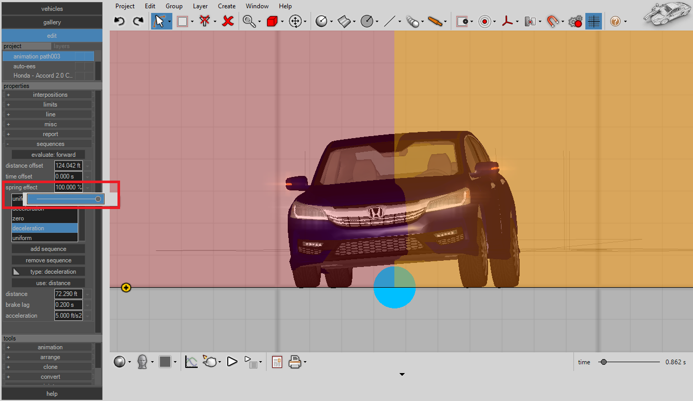Click the Redo arrow icon
This screenshot has height=401, width=693.
[138, 21]
